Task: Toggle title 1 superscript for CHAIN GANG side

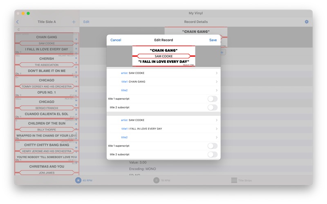Action: tap(212, 99)
